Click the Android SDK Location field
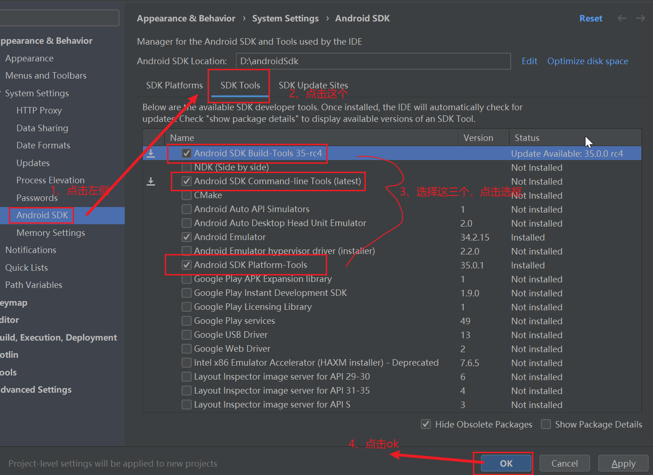653x475 pixels. [x=373, y=61]
